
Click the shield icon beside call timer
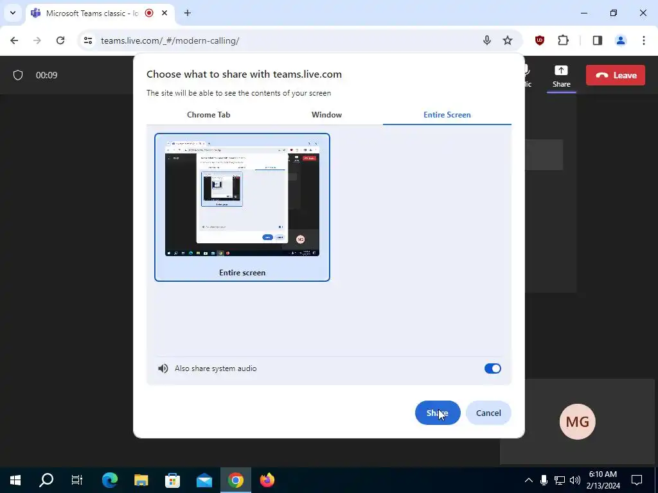[x=17, y=75]
